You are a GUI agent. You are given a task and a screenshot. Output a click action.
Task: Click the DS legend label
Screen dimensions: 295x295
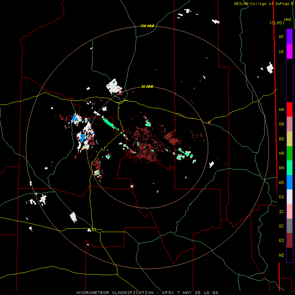click(281, 197)
